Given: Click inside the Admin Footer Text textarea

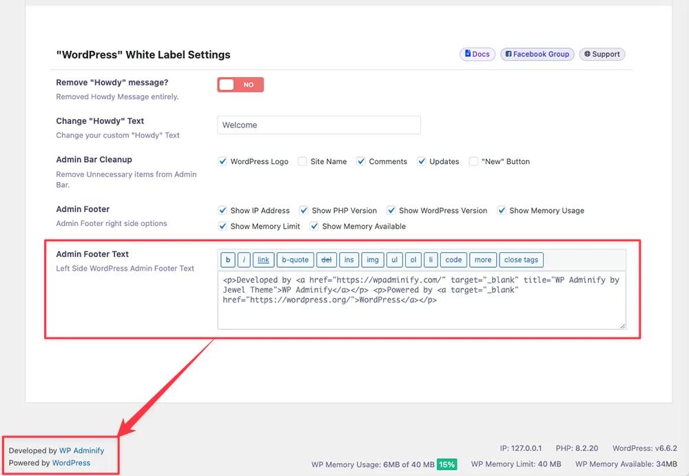Looking at the screenshot, I should 422,300.
